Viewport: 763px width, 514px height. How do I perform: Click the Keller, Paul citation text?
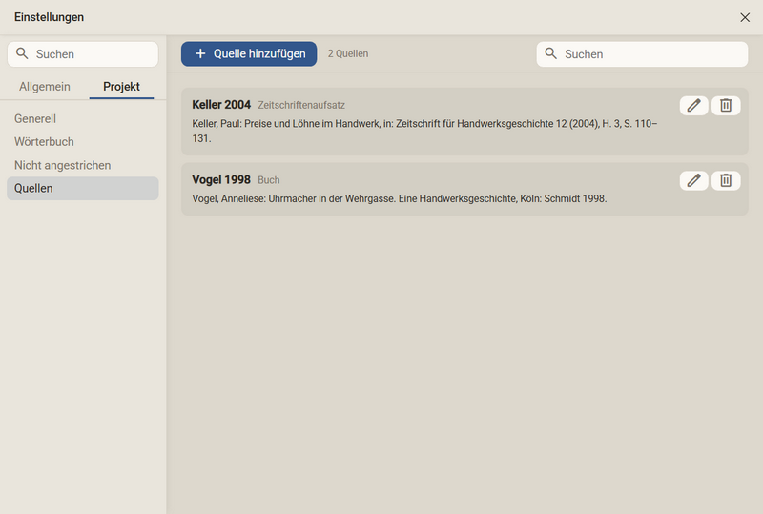tap(424, 131)
